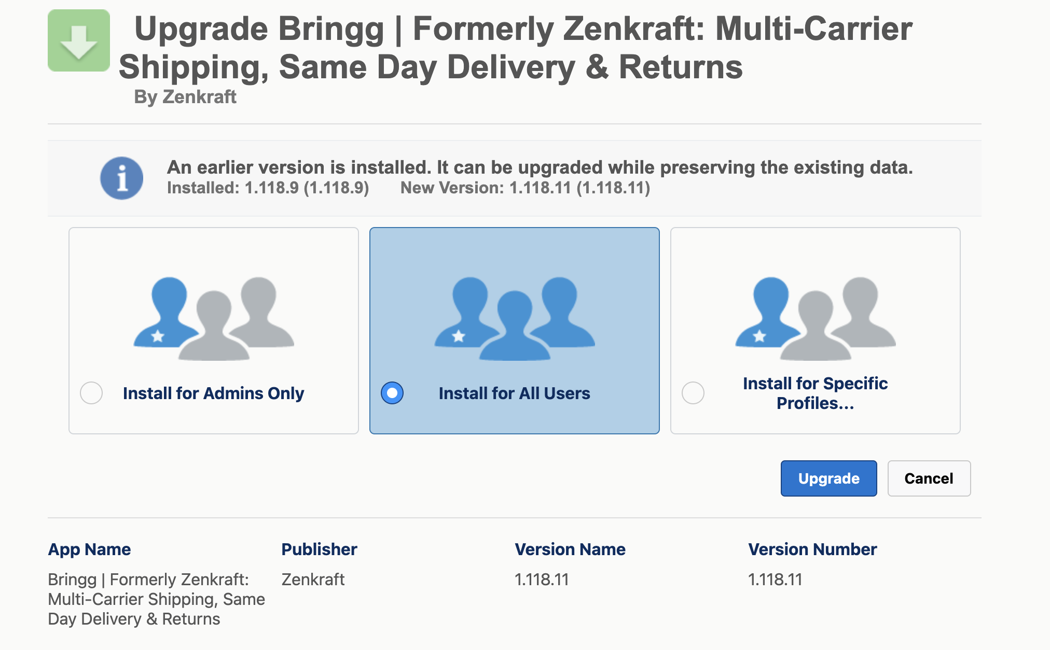Click the Install for Admins Only label
Viewport: 1050px width, 650px height.
point(213,393)
